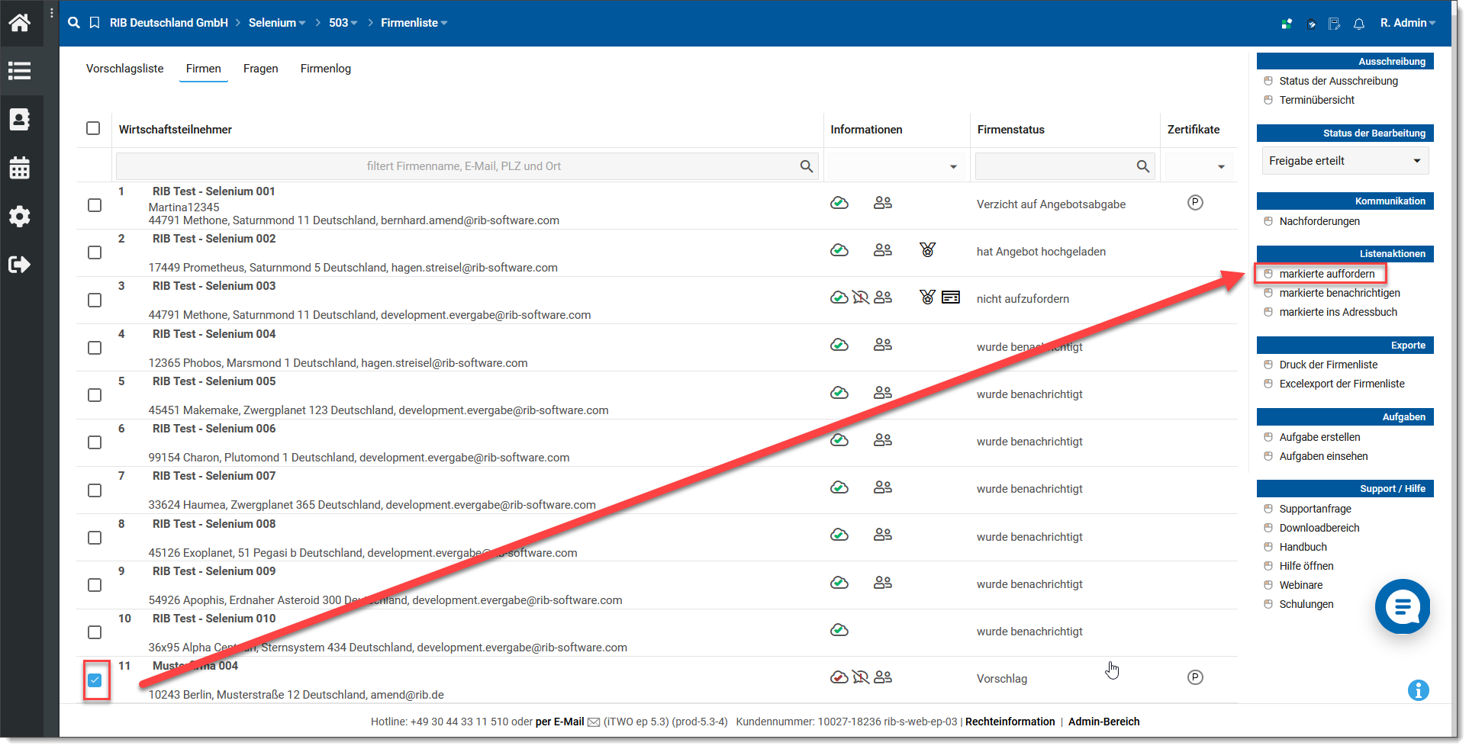This screenshot has width=1469, height=749.
Task: Click Aufgabe erstellen
Action: (x=1319, y=437)
